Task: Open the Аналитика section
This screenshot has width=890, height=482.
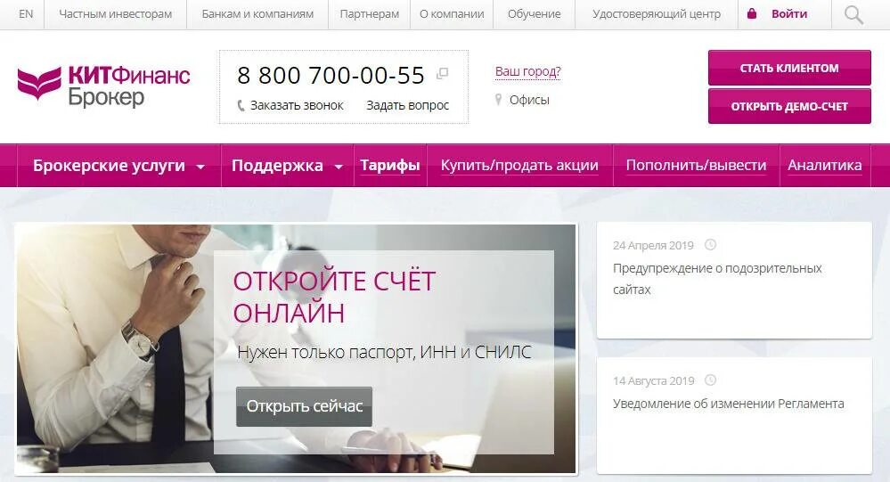Action: (x=824, y=165)
